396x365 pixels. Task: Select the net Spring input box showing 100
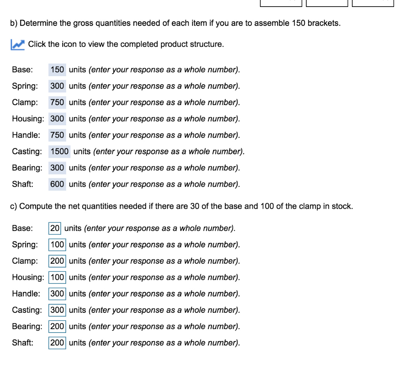click(57, 245)
